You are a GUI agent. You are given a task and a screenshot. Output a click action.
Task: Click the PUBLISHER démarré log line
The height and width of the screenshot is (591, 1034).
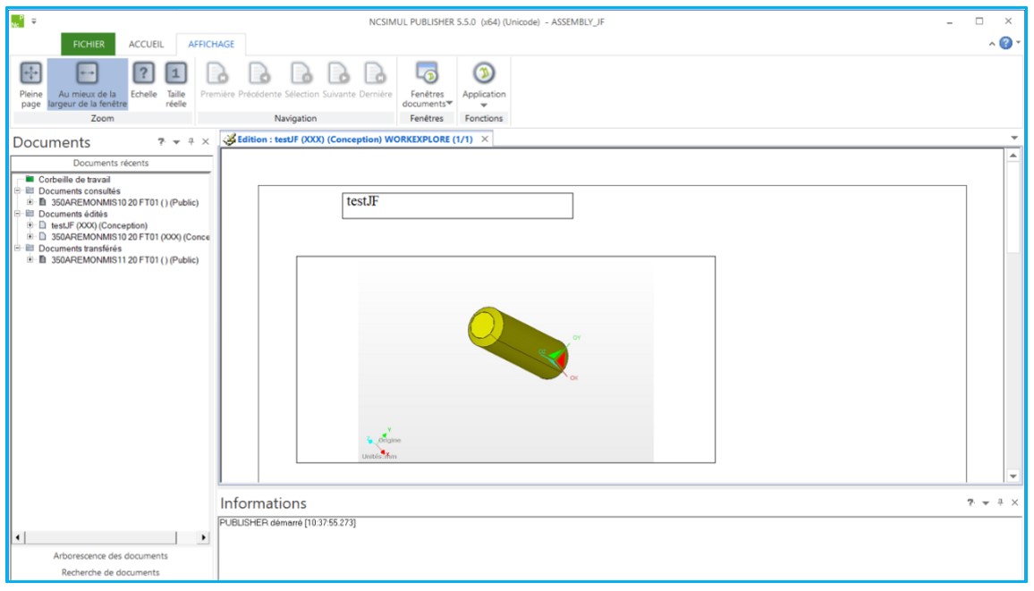pos(287,522)
